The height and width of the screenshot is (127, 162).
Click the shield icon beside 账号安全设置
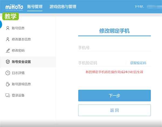[x=8, y=62]
